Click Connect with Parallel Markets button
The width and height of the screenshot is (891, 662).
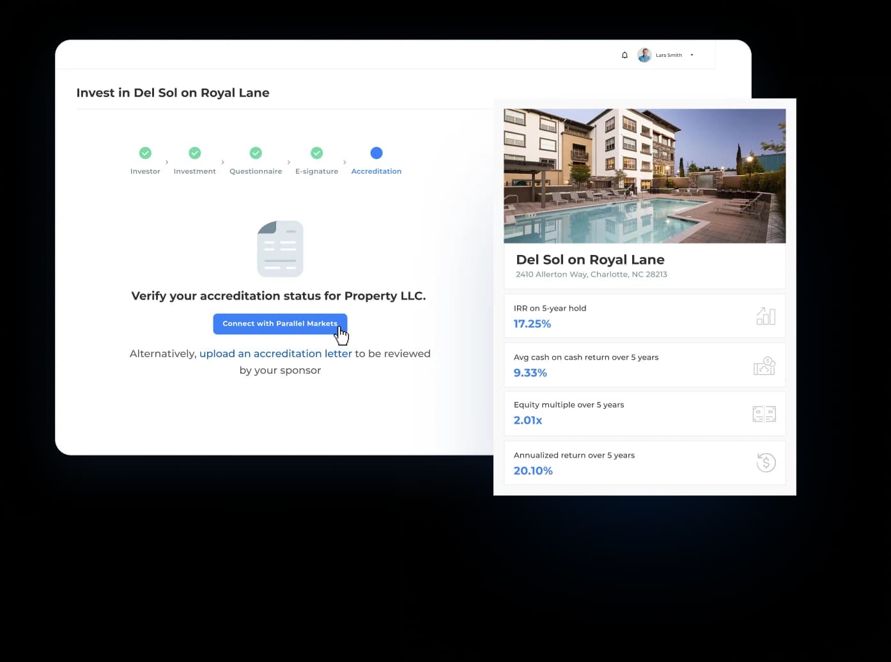point(280,323)
